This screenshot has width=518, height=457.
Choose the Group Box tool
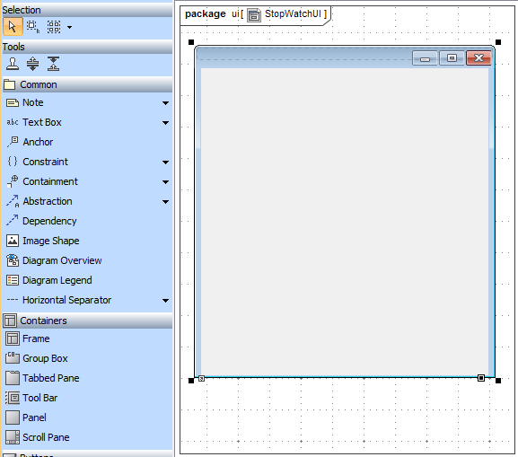[37, 358]
